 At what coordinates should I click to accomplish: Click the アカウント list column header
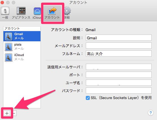click(22, 29)
